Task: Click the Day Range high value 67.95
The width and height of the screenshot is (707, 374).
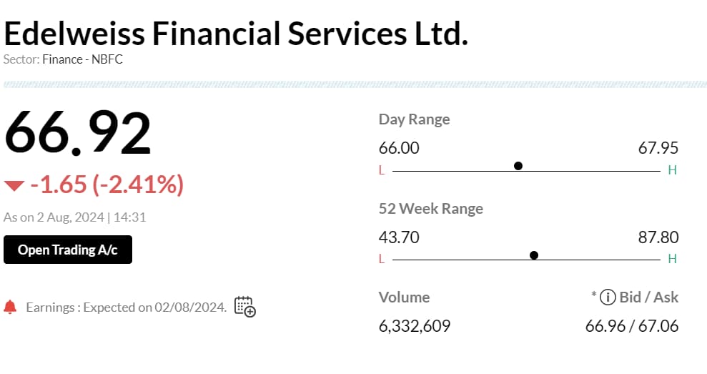Action: coord(658,148)
